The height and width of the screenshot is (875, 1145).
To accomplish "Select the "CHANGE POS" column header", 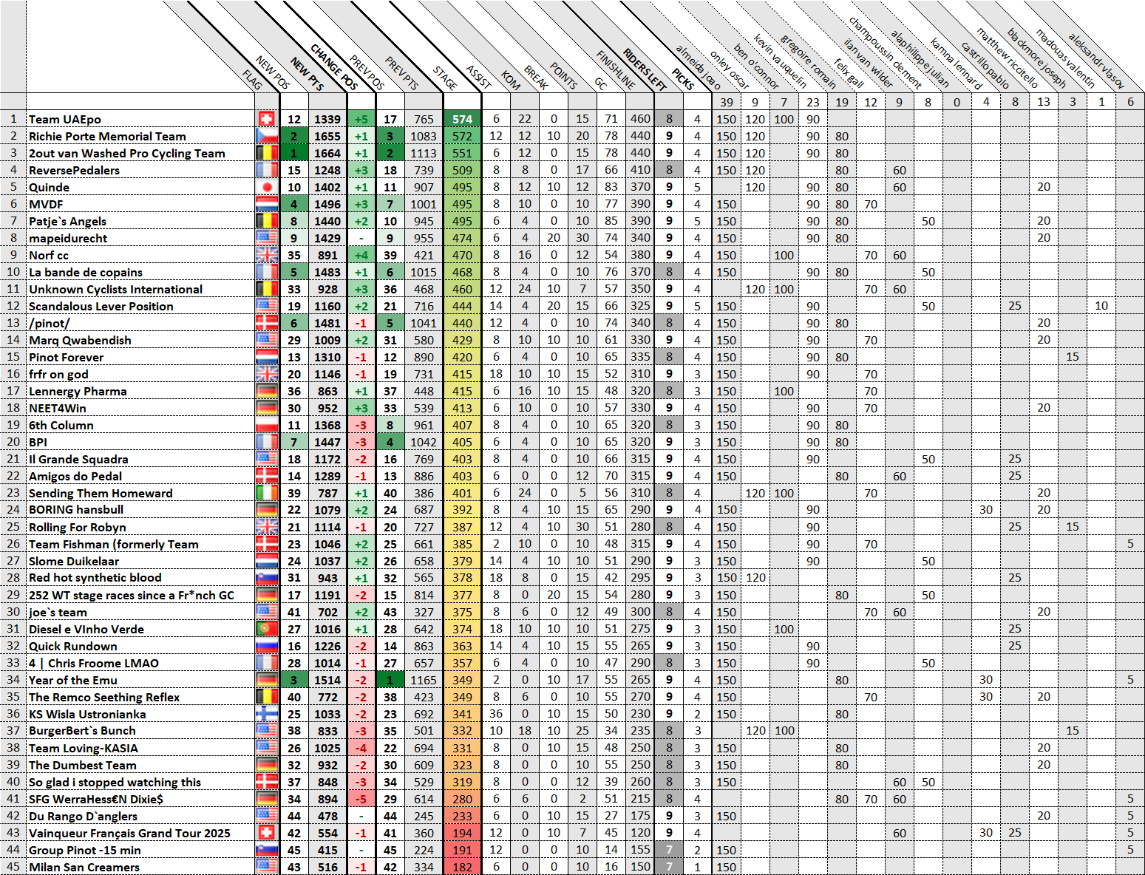I will pyautogui.click(x=333, y=67).
